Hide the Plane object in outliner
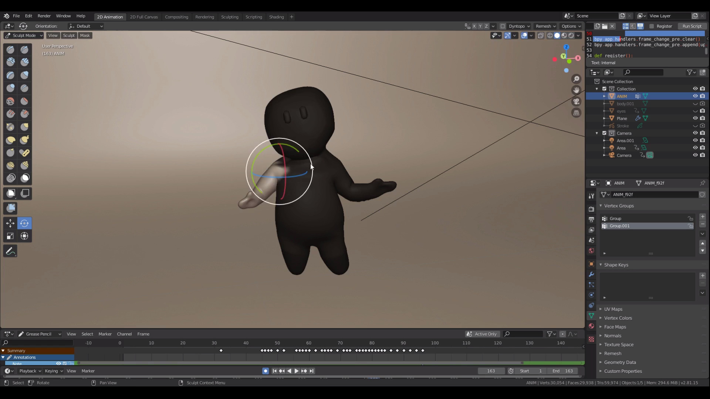The width and height of the screenshot is (710, 399). tap(695, 118)
